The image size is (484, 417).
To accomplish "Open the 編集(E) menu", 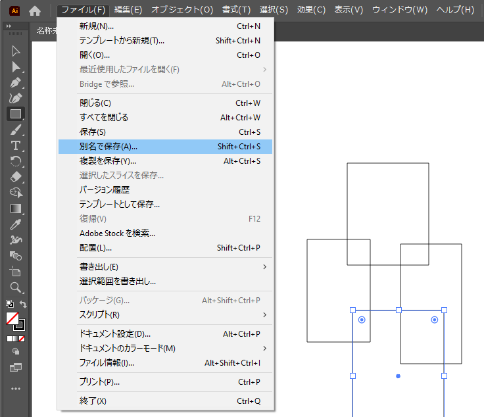I will coord(128,10).
